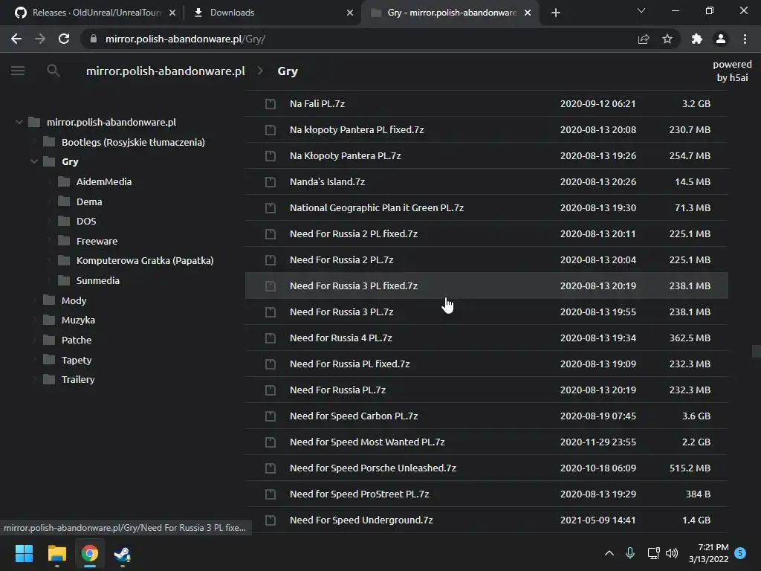Click the search magnifier icon
Image resolution: width=761 pixels, height=571 pixels.
pyautogui.click(x=53, y=71)
